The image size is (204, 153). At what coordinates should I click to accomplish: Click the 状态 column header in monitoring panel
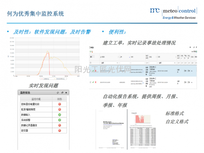pyautogui.click(x=60, y=99)
